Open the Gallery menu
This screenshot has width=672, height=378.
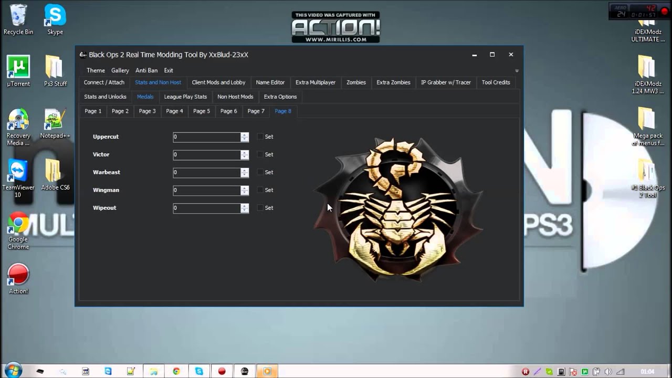[120, 70]
